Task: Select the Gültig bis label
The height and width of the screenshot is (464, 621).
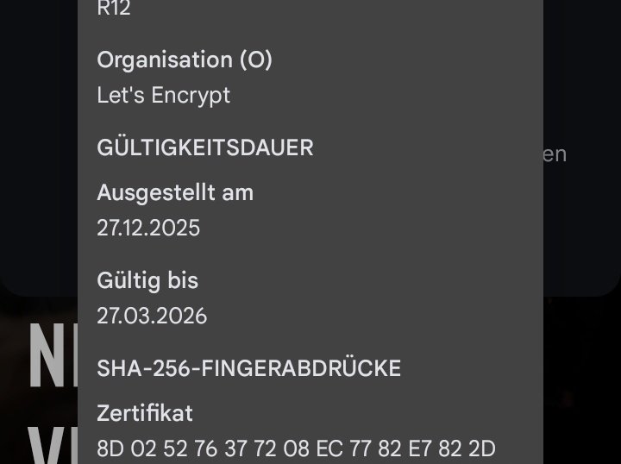Action: tap(147, 280)
